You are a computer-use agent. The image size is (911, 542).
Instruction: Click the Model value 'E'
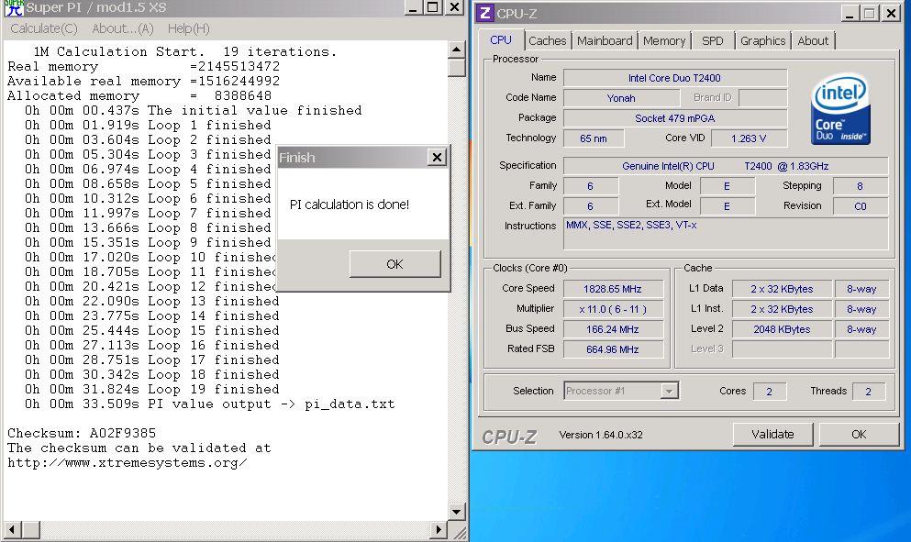coord(727,186)
